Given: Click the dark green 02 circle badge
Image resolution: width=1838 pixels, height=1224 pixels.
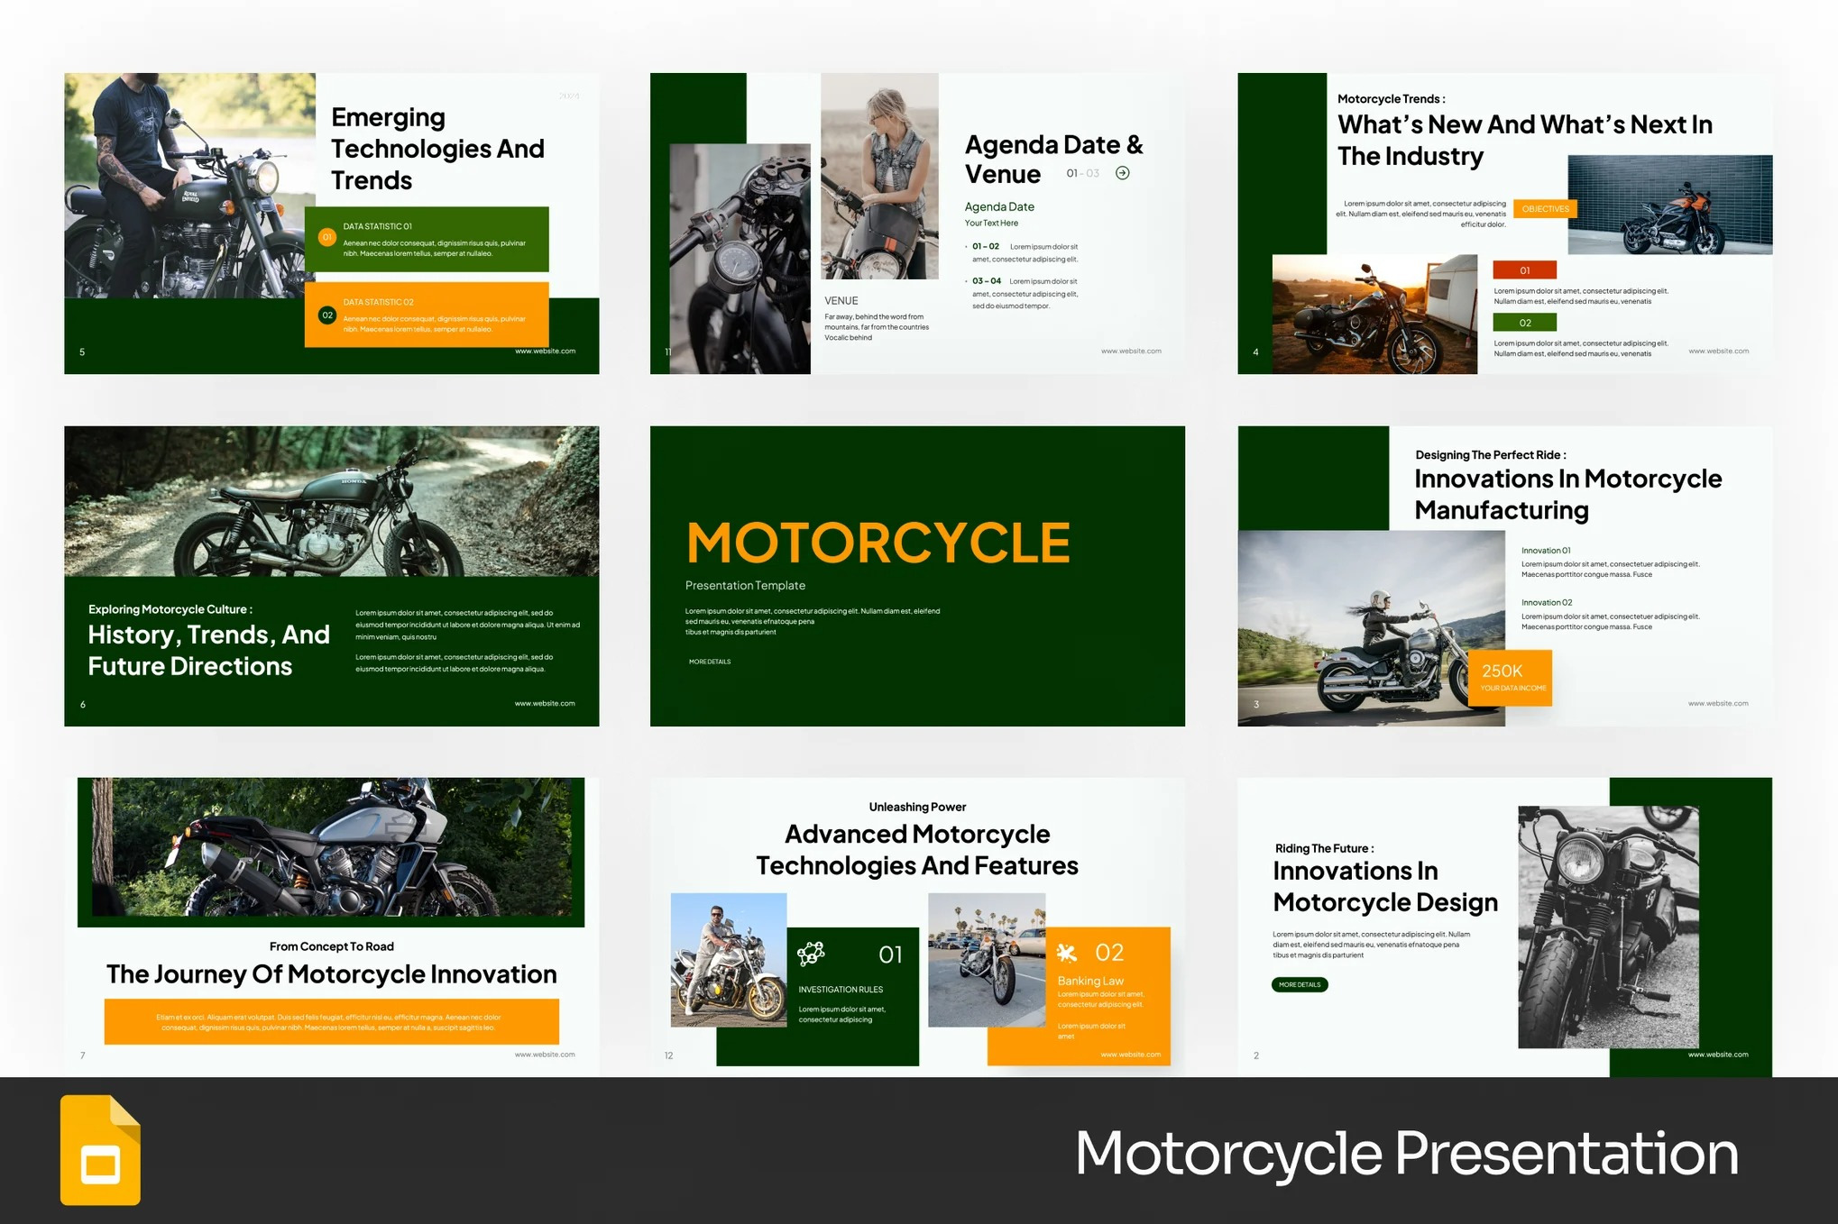Looking at the screenshot, I should [327, 315].
